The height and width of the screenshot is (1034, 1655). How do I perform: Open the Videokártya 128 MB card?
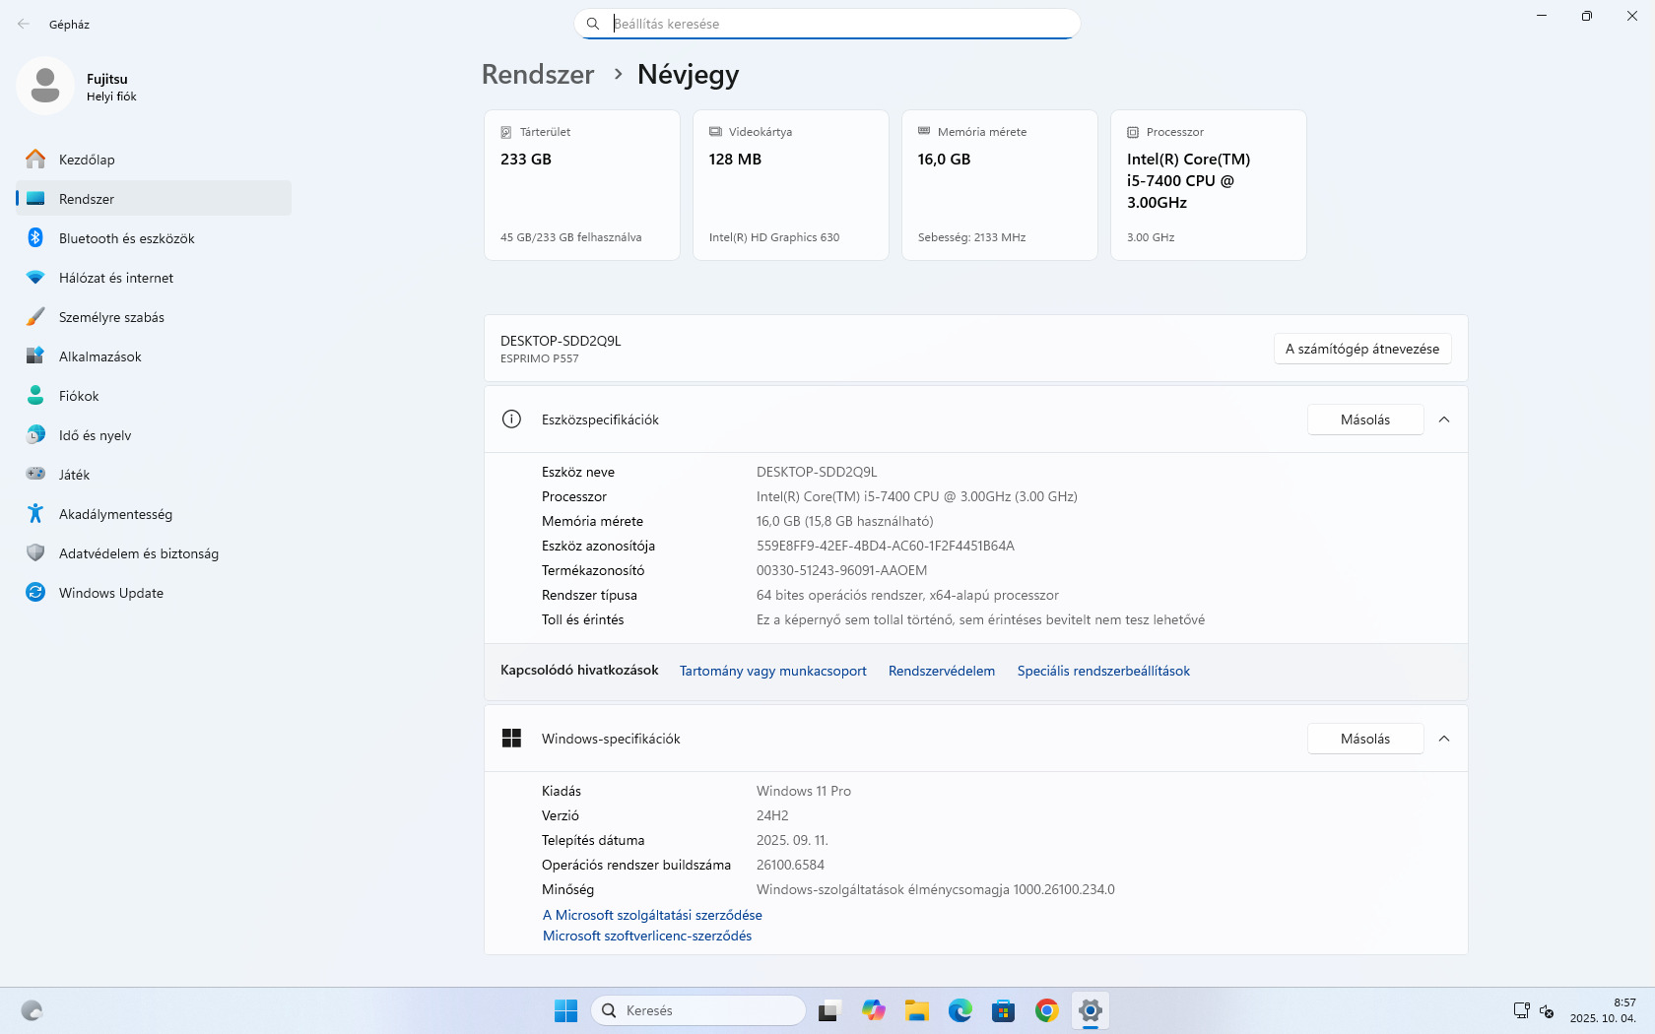click(791, 185)
